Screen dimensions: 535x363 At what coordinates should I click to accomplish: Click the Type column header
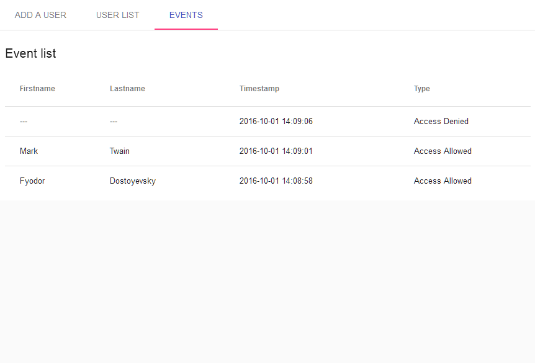421,89
